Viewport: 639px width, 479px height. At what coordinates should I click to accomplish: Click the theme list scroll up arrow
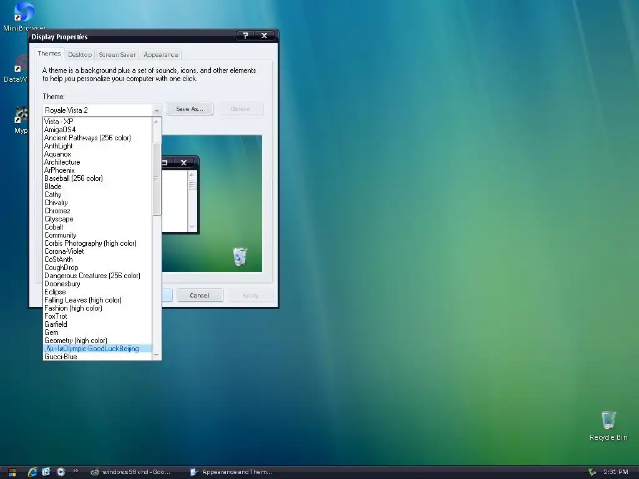click(x=157, y=122)
